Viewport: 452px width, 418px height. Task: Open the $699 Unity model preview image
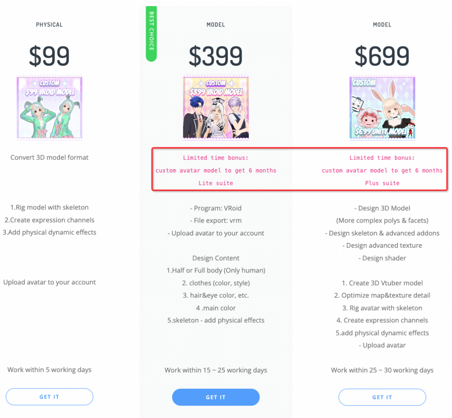pyautogui.click(x=382, y=107)
